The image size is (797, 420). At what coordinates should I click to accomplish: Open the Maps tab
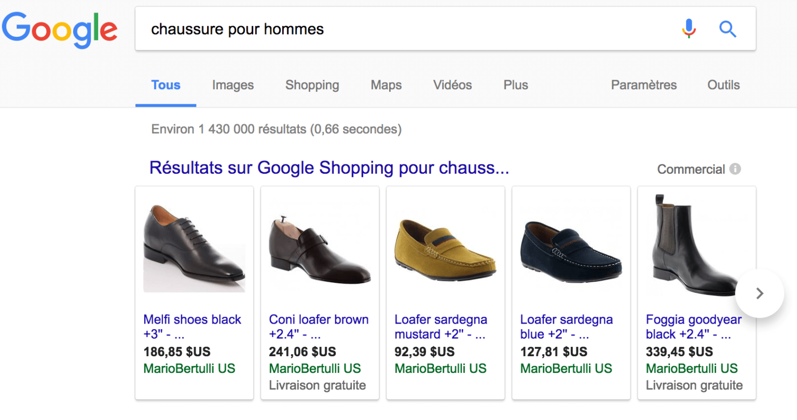coord(386,85)
